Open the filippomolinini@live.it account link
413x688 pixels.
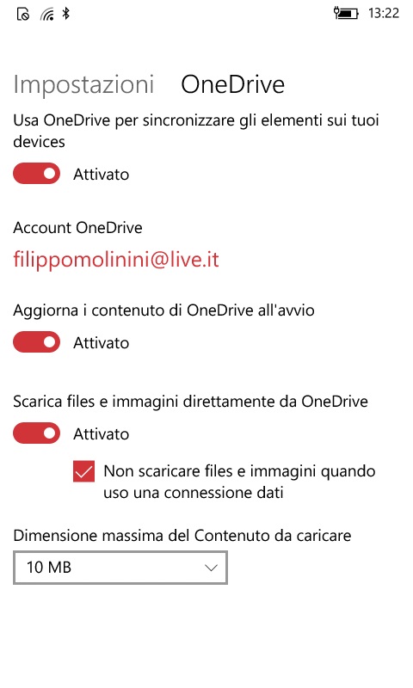116,260
